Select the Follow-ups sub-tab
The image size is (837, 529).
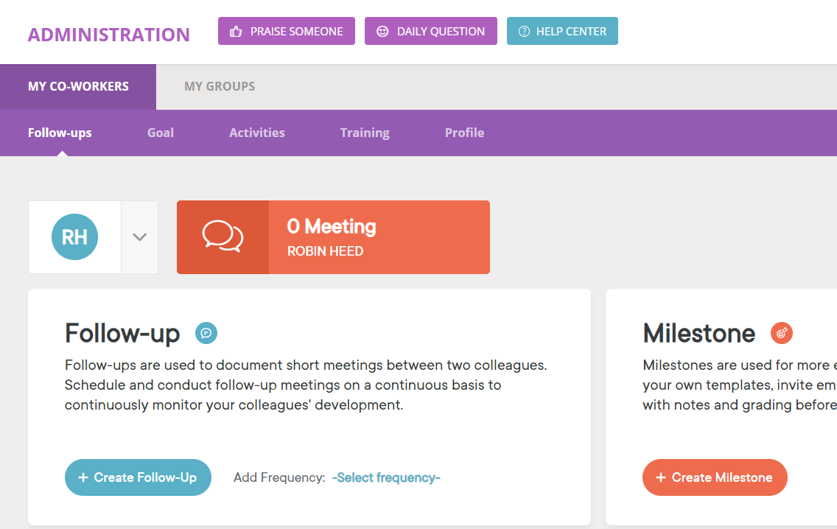tap(60, 133)
